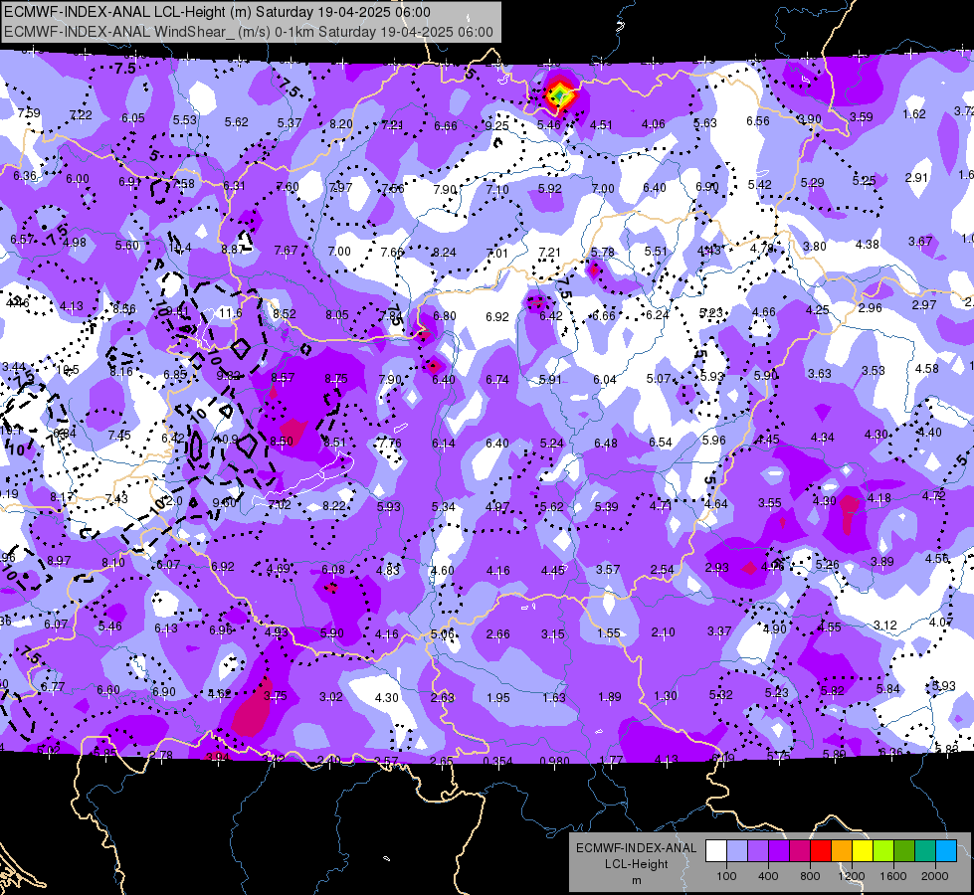Screen dimensions: 974x895
Task: Click the wind shear value 4.58
Action: click(x=927, y=369)
